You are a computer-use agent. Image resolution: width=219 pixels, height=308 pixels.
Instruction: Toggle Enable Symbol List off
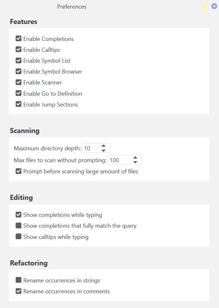(18, 60)
